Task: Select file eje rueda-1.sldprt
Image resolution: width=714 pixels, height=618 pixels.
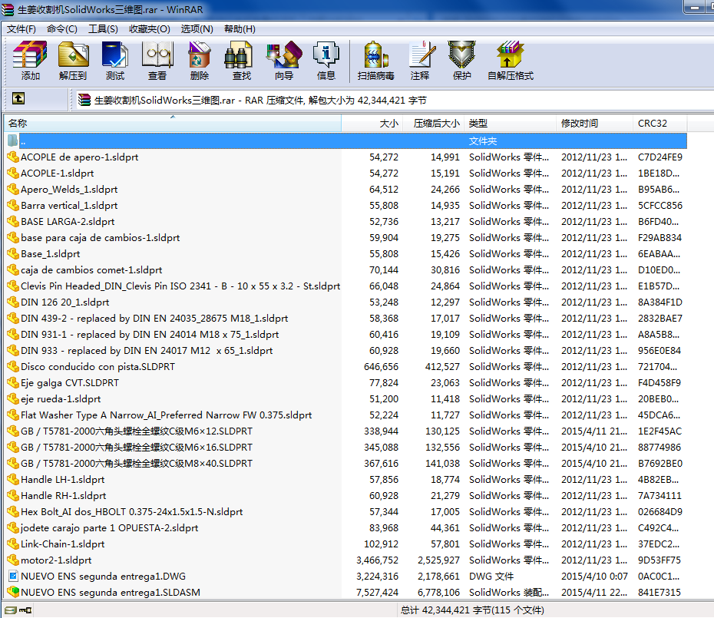Action: pos(61,399)
